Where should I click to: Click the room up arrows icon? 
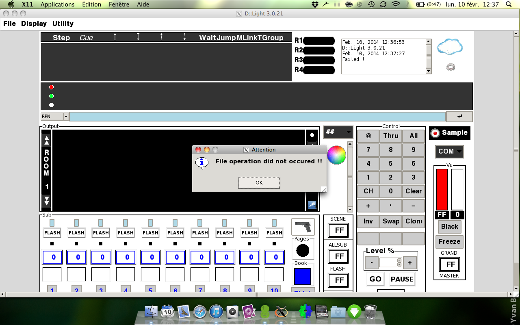pyautogui.click(x=47, y=141)
